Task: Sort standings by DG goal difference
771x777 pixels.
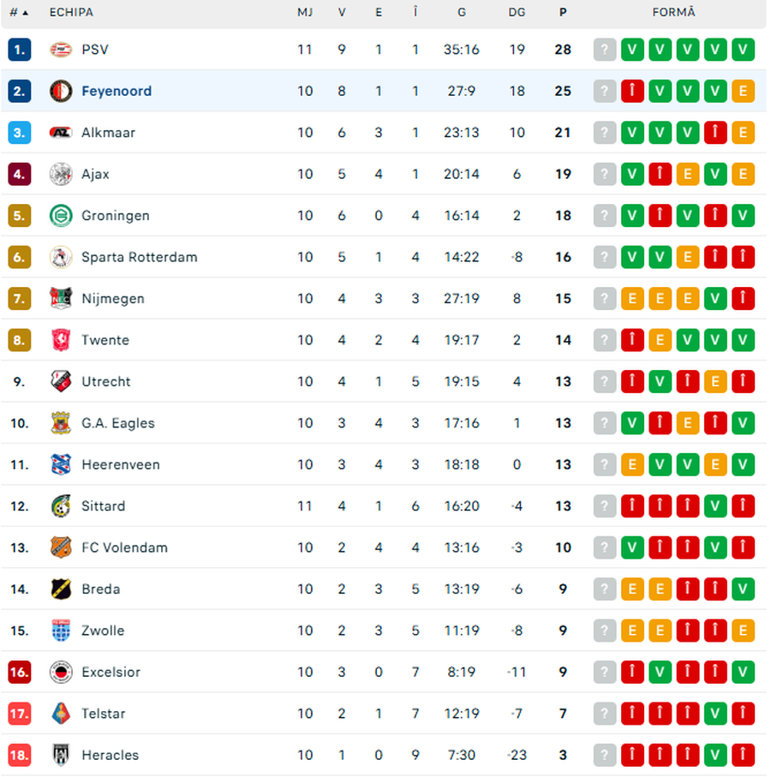Action: click(x=517, y=13)
